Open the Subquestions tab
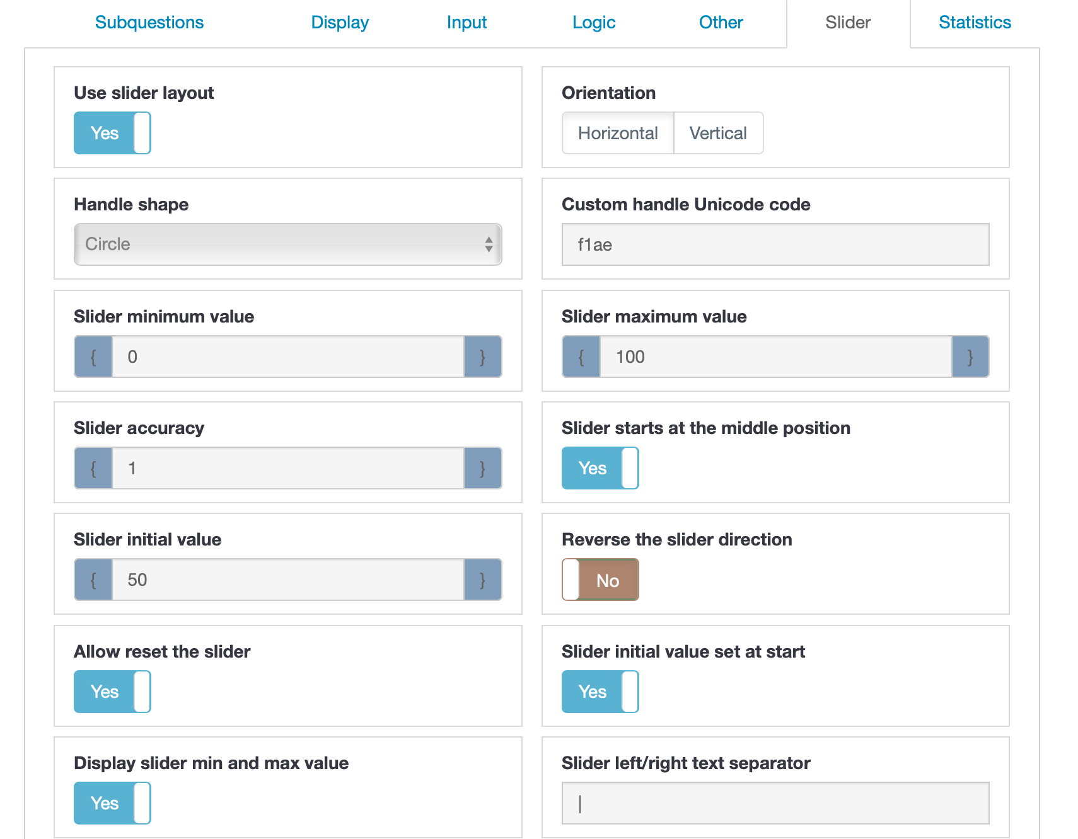The image size is (1078, 839). [149, 23]
